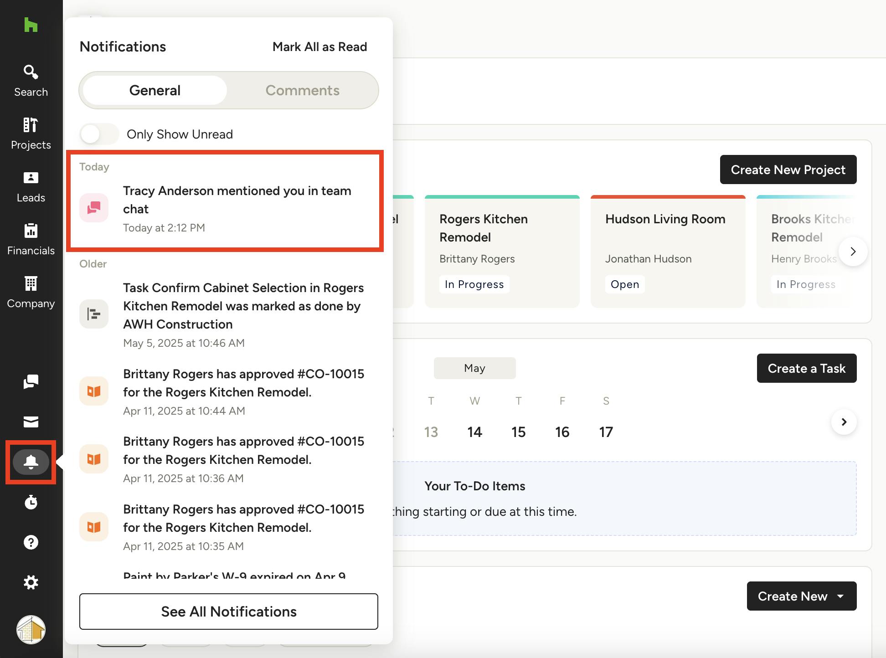Open the email inbox icon
This screenshot has height=658, width=886.
coord(31,422)
